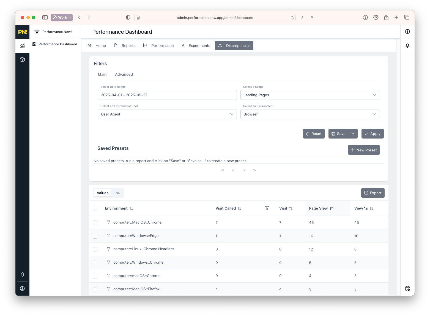Jump to first presets page
This screenshot has width=430, height=316.
pos(223,170)
